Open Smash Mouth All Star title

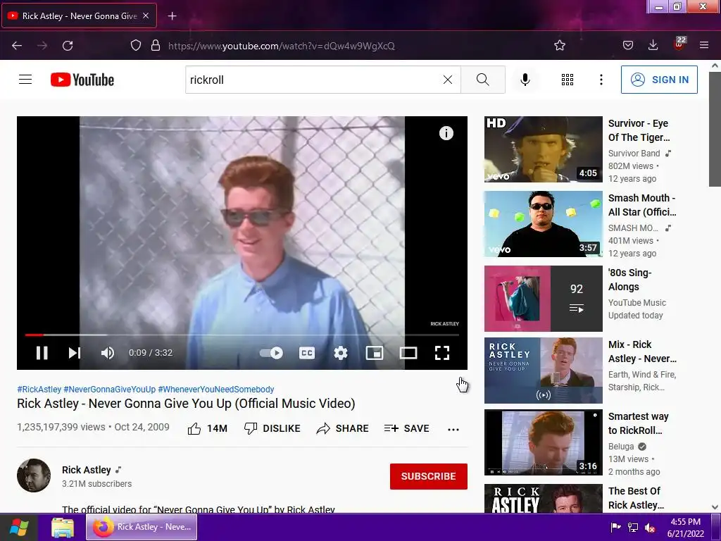click(x=642, y=205)
